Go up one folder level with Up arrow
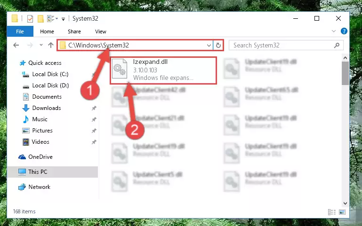 pos(51,45)
